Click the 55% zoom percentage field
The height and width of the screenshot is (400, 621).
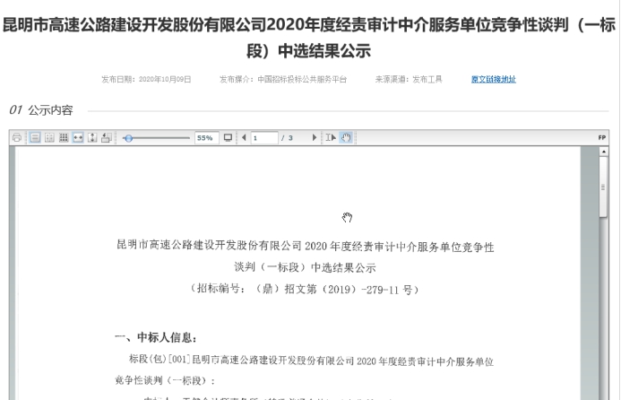click(205, 138)
